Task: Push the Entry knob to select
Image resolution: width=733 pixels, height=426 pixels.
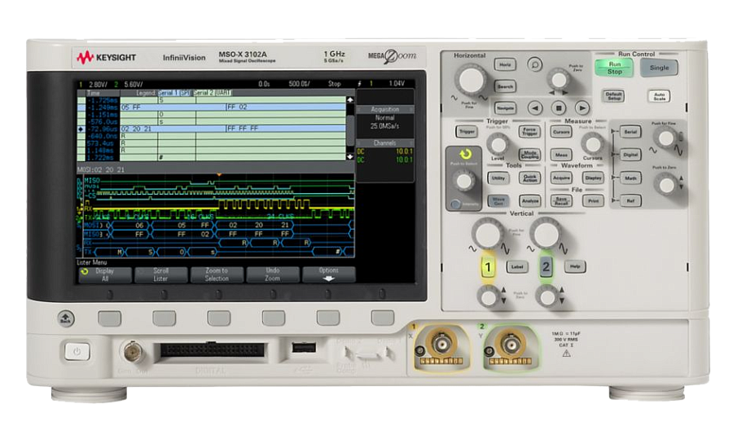Action: [x=463, y=181]
